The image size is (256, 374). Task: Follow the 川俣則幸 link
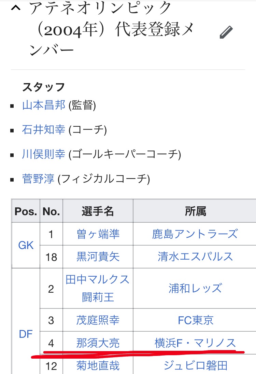[43, 154]
